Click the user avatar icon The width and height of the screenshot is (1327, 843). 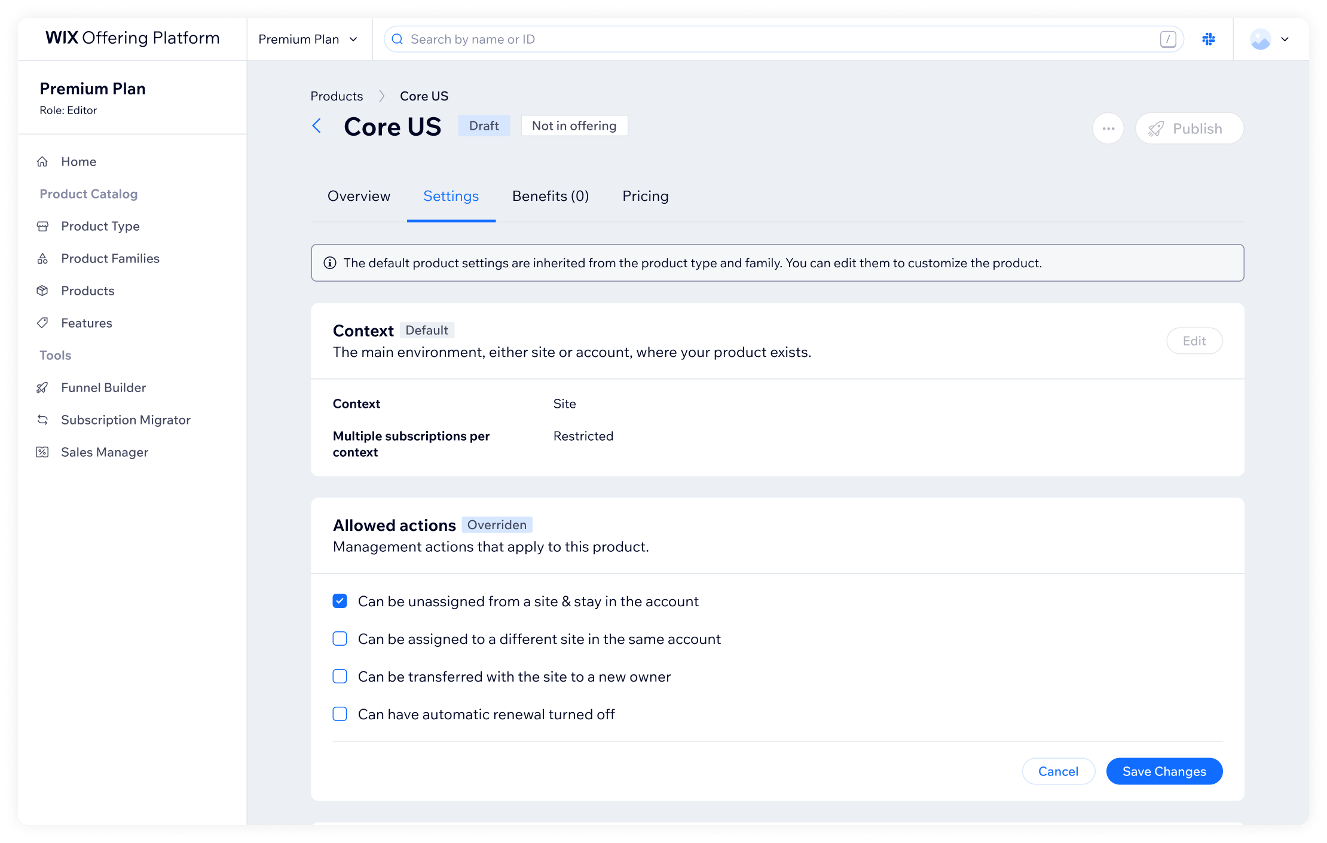[x=1260, y=39]
